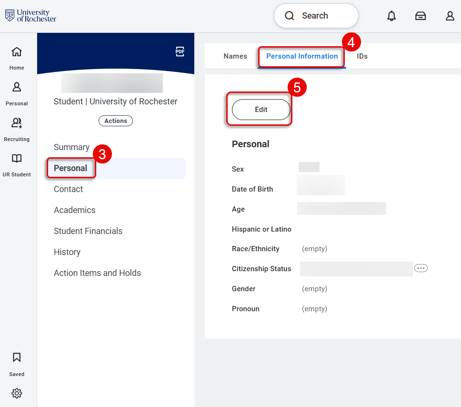This screenshot has width=461, height=407.
Task: Open Action Items and Holds
Action: tap(97, 273)
